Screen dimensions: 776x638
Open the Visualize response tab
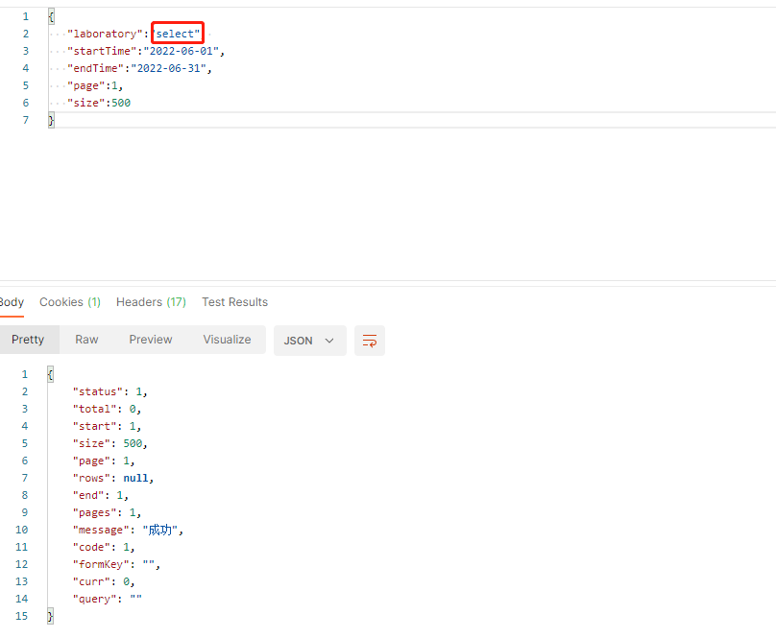[x=227, y=340]
